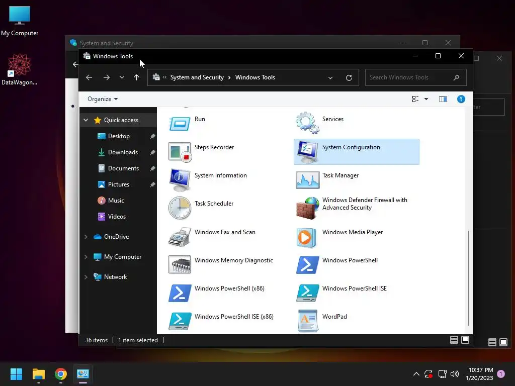Open the taskbar clock and date
Screen dimensions: 515x386
click(479, 374)
